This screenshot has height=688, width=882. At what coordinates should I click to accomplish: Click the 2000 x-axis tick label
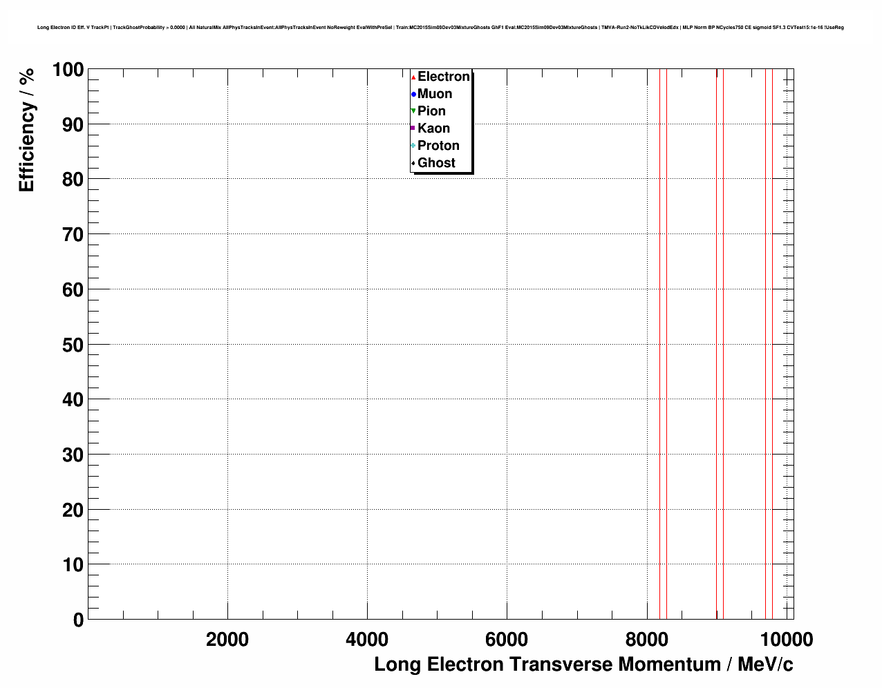pyautogui.click(x=227, y=640)
